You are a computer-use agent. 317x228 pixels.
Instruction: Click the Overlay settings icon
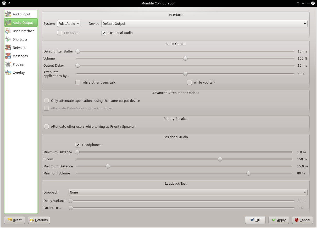click(x=8, y=73)
